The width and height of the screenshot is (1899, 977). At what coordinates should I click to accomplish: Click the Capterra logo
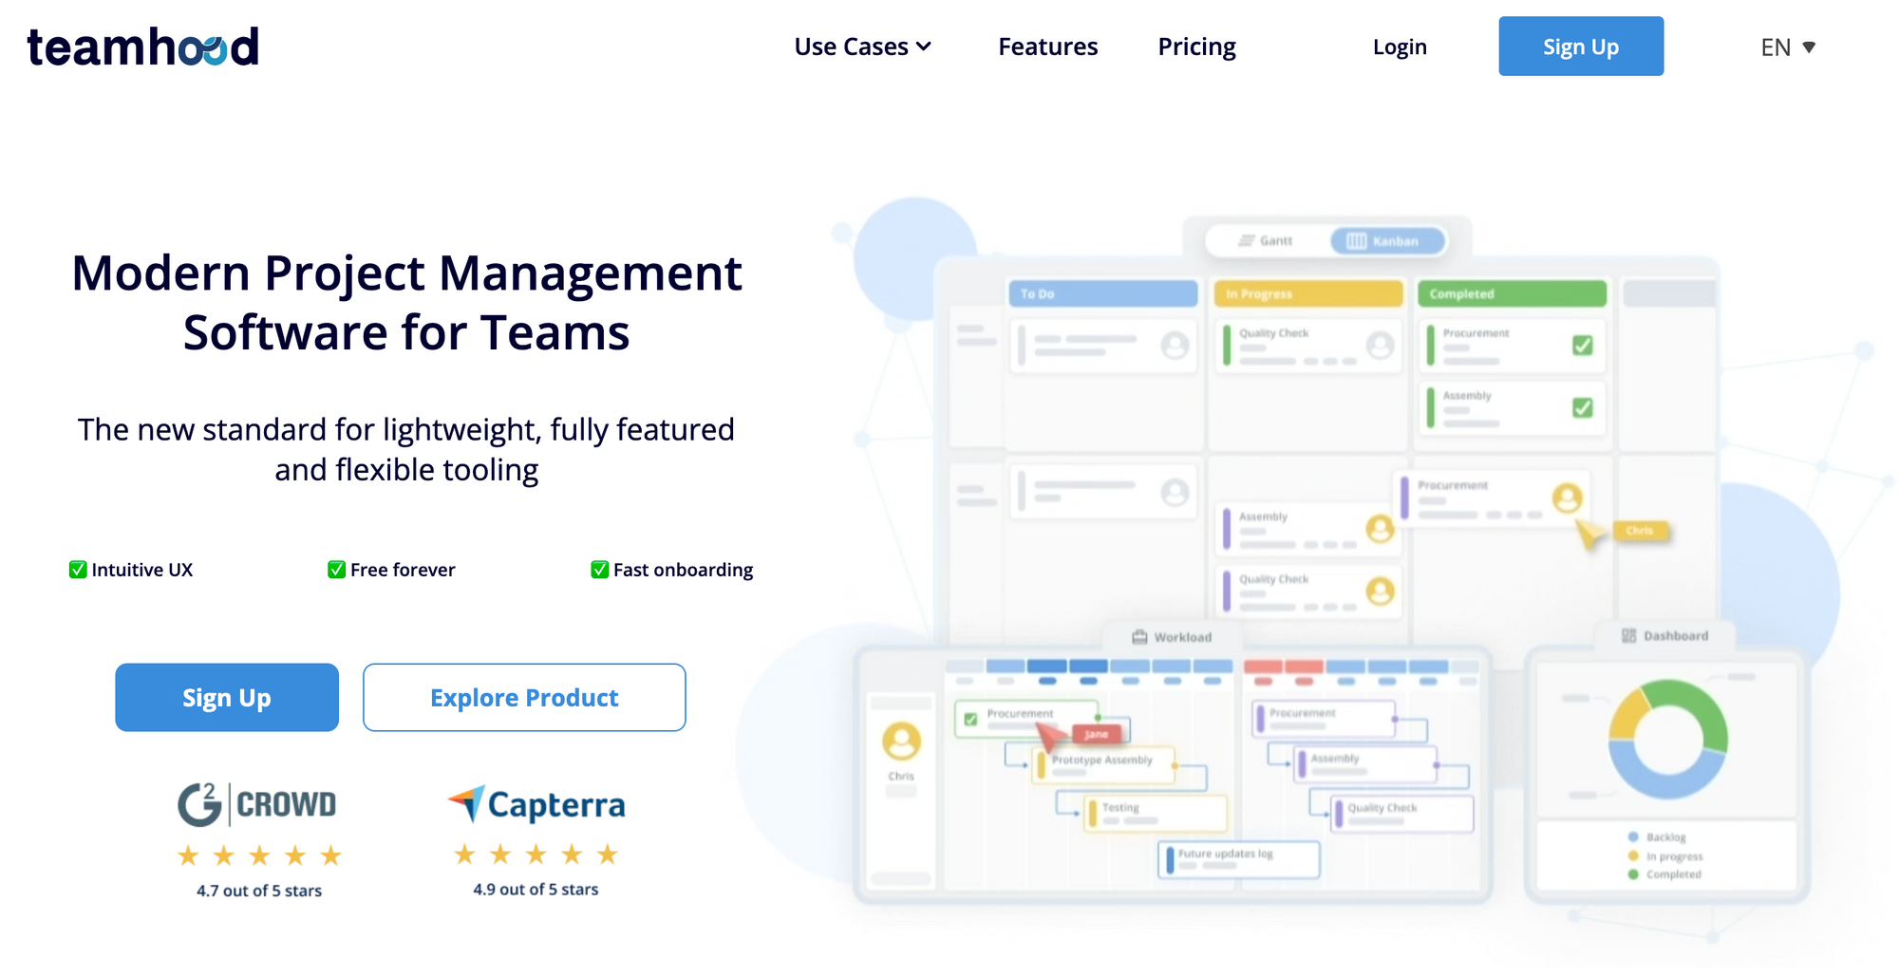(x=536, y=804)
